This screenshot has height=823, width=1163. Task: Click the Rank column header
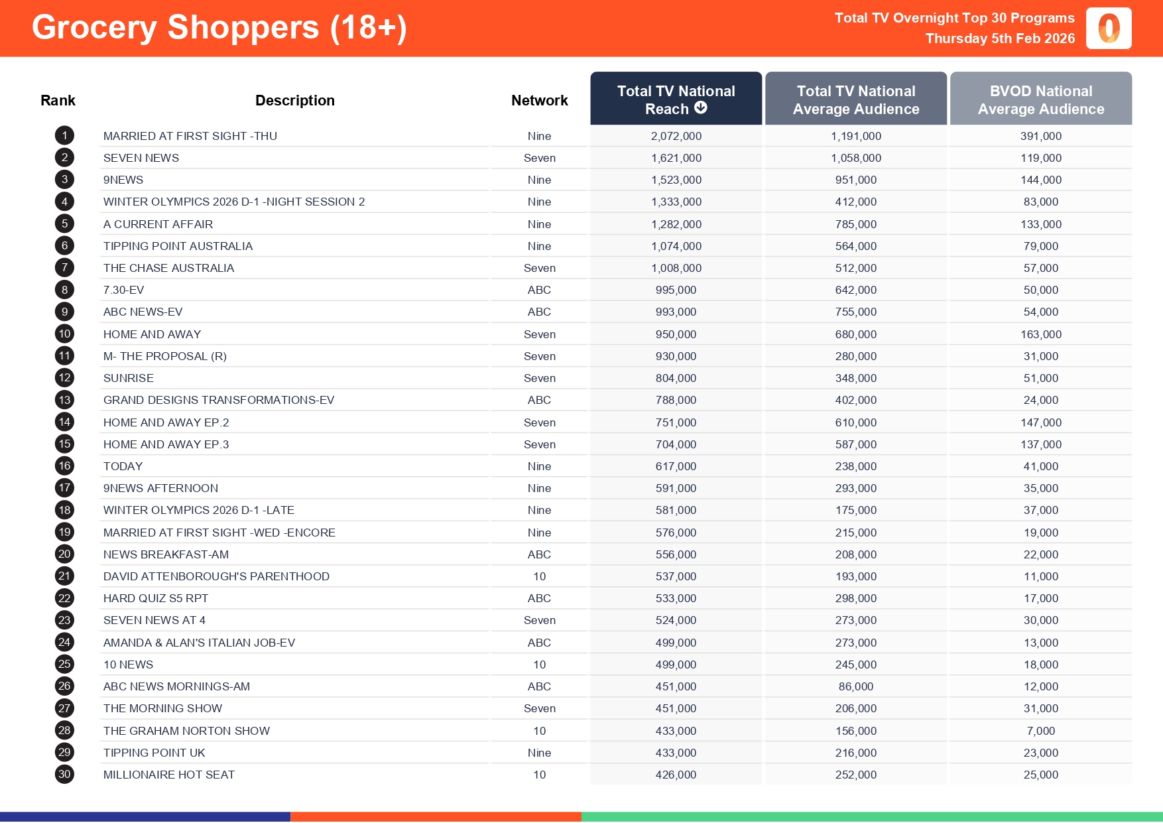(x=58, y=101)
